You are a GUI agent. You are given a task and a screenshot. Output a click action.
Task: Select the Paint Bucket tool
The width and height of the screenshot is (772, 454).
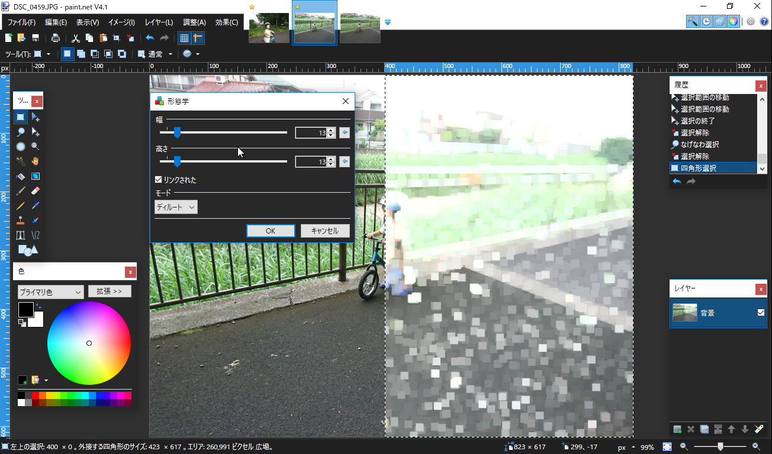pyautogui.click(x=21, y=176)
